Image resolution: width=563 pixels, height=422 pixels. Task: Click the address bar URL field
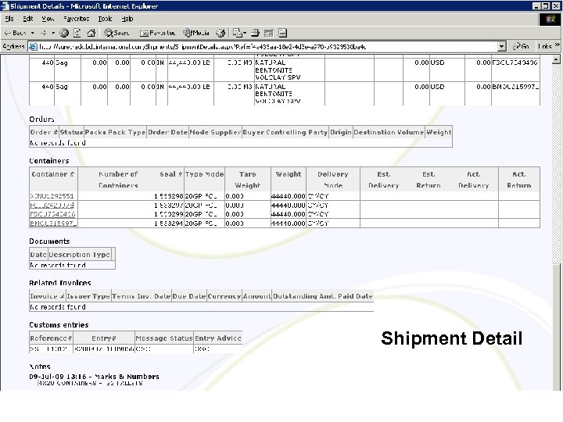click(x=267, y=46)
